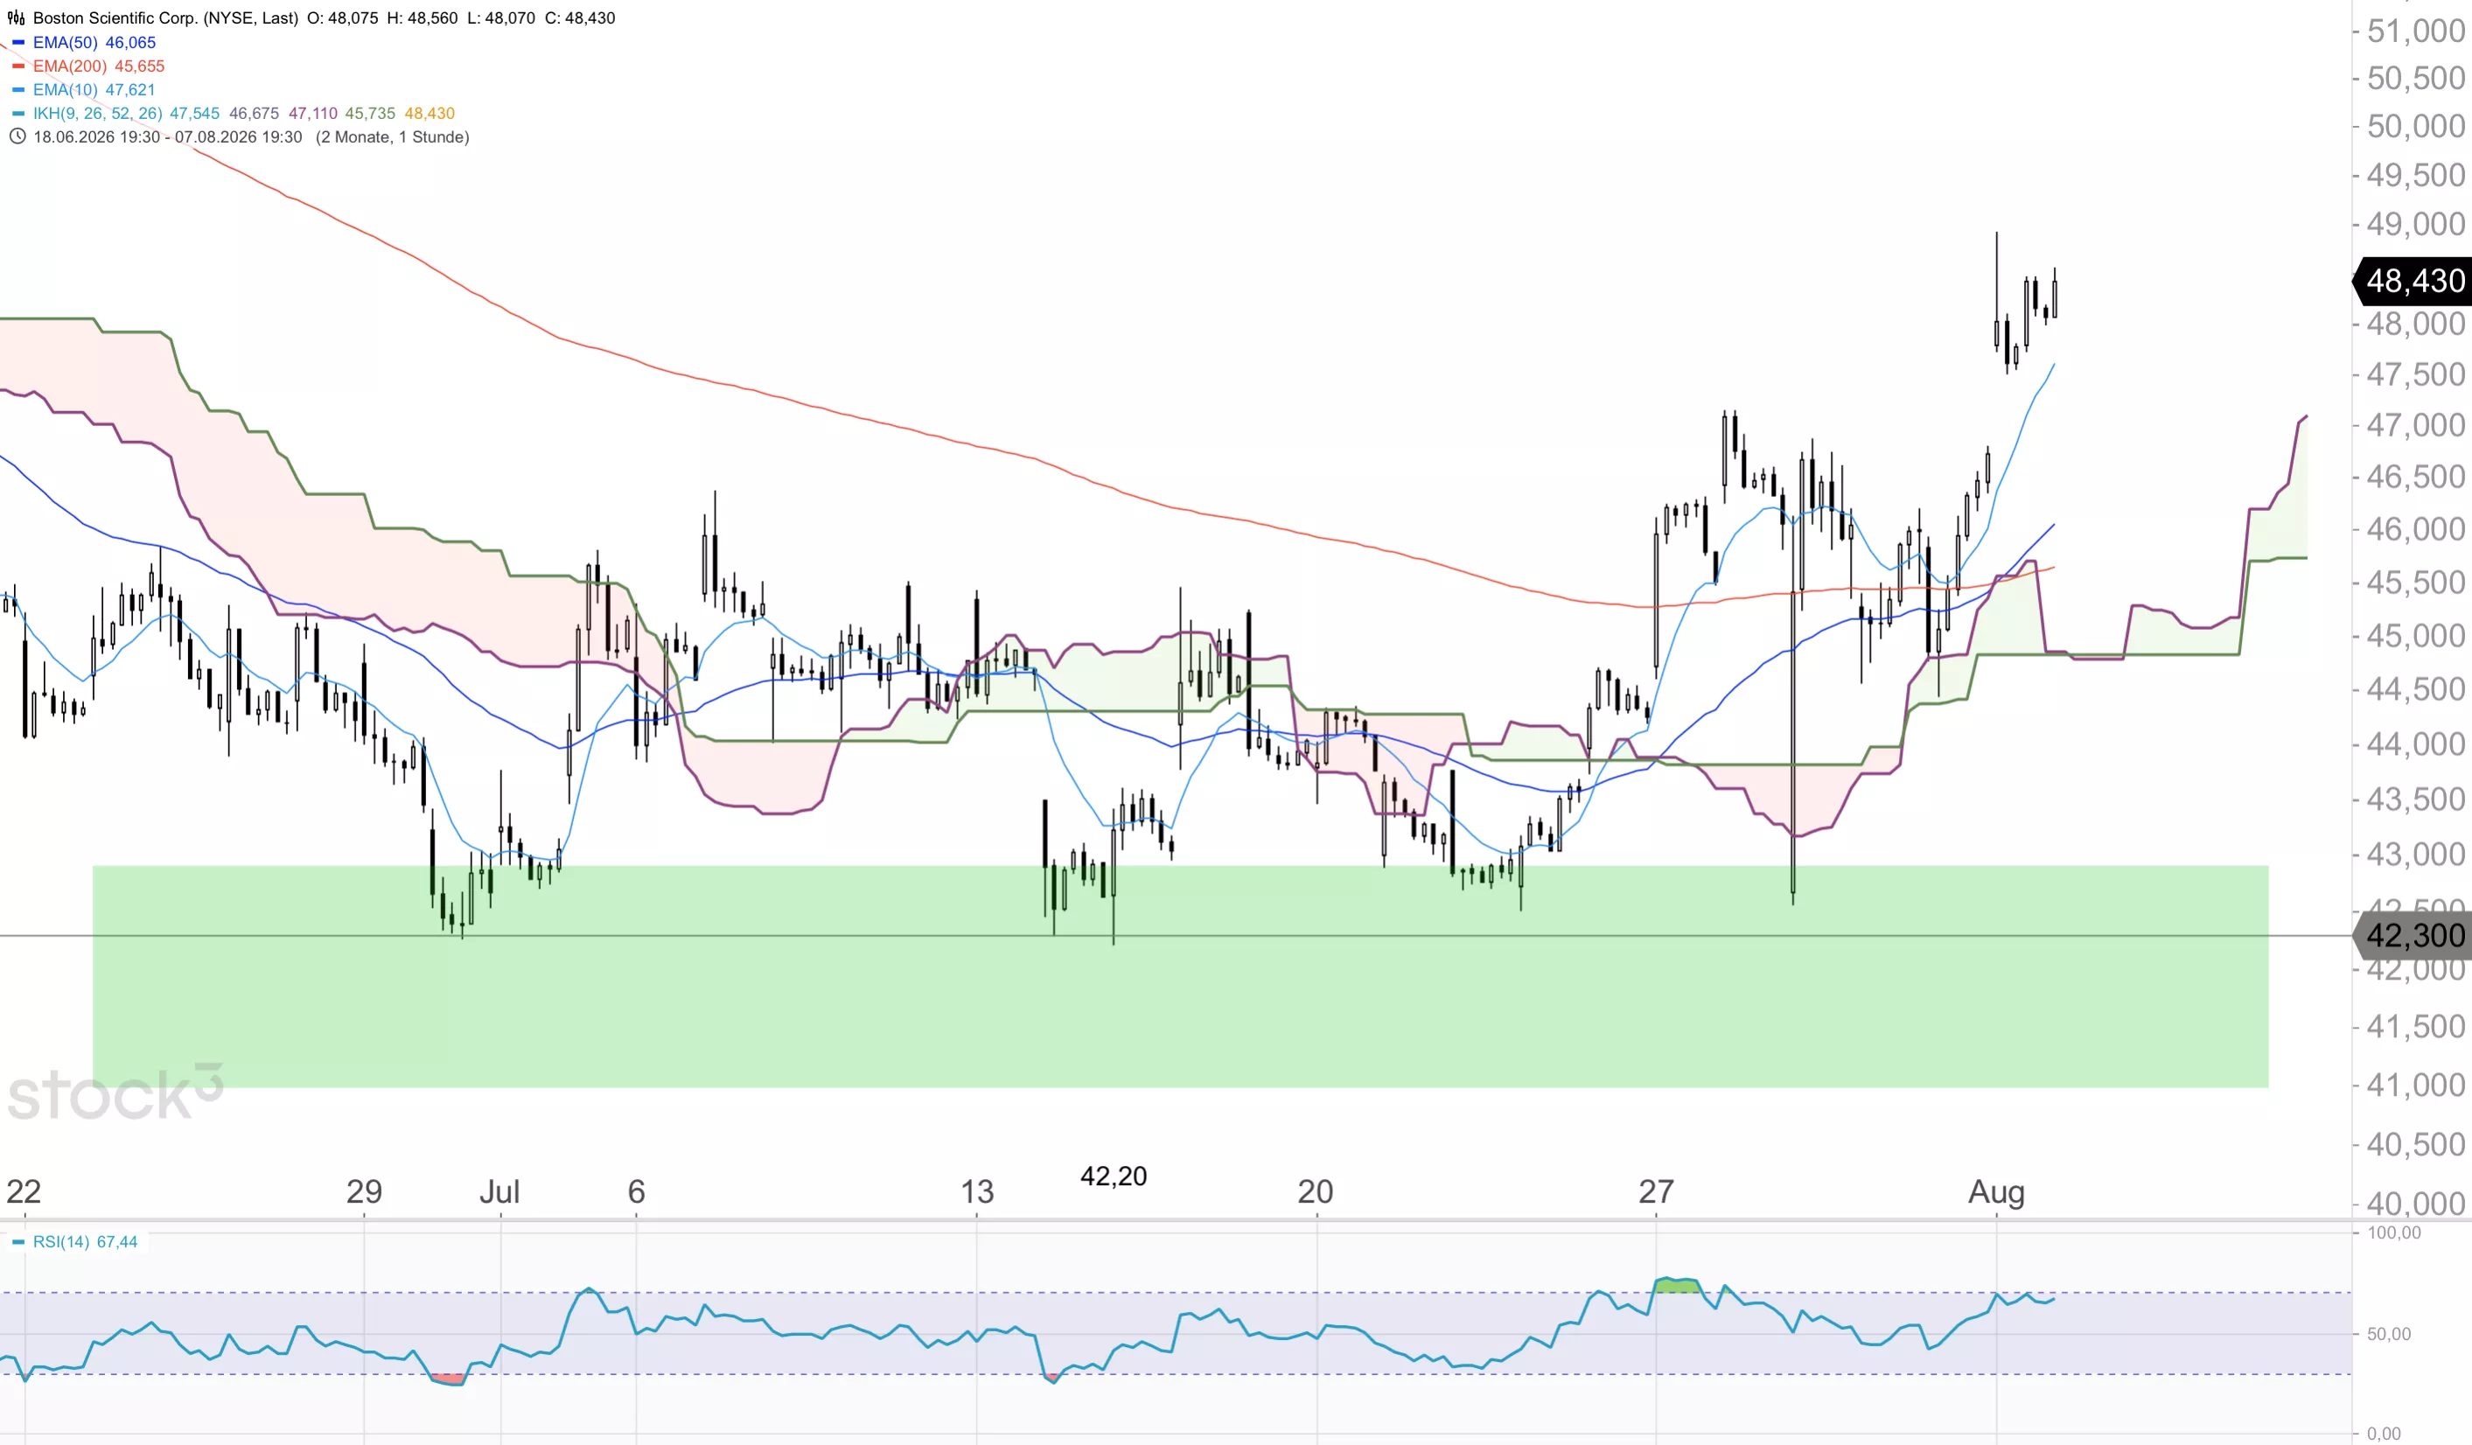Screen dimensions: 2472x1445
Task: Click the RSI axis label 50,00
Action: pyautogui.click(x=2389, y=1334)
